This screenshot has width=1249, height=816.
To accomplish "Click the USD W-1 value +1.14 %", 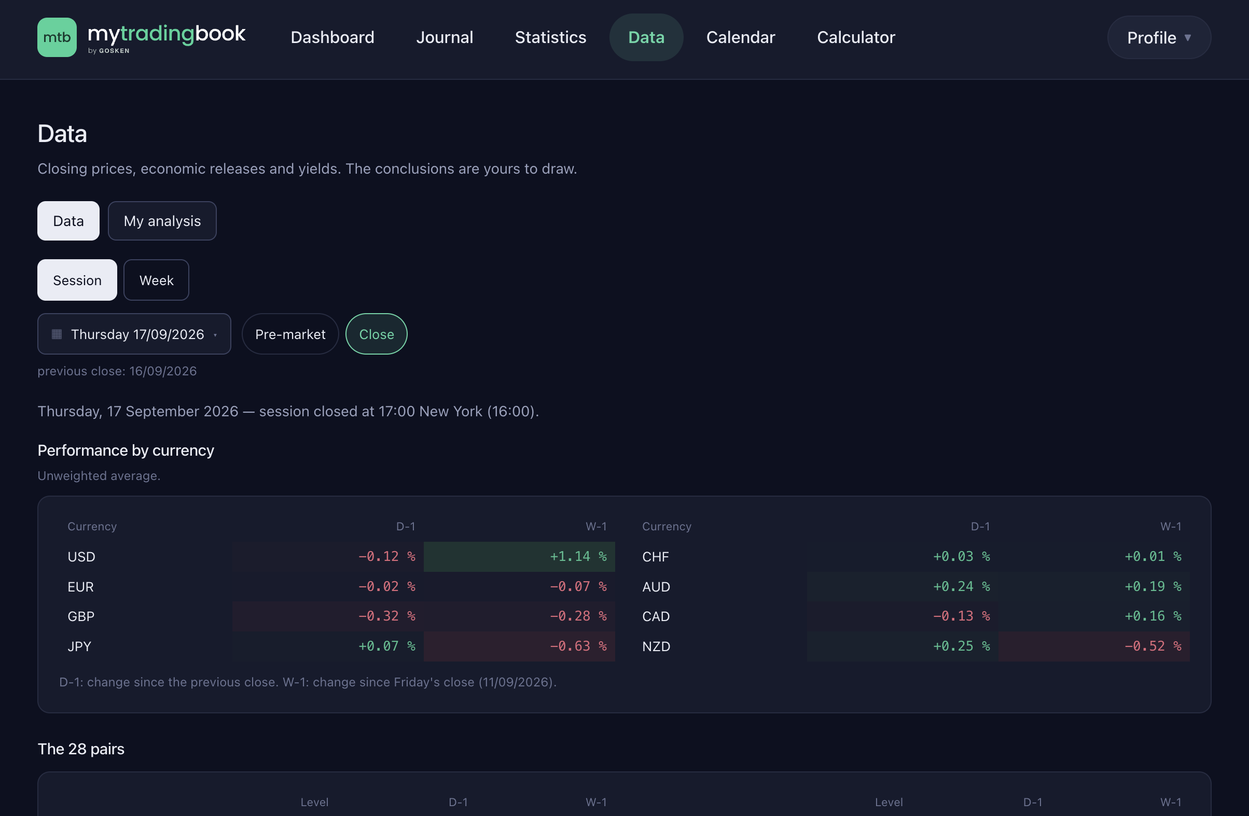I will 578,556.
